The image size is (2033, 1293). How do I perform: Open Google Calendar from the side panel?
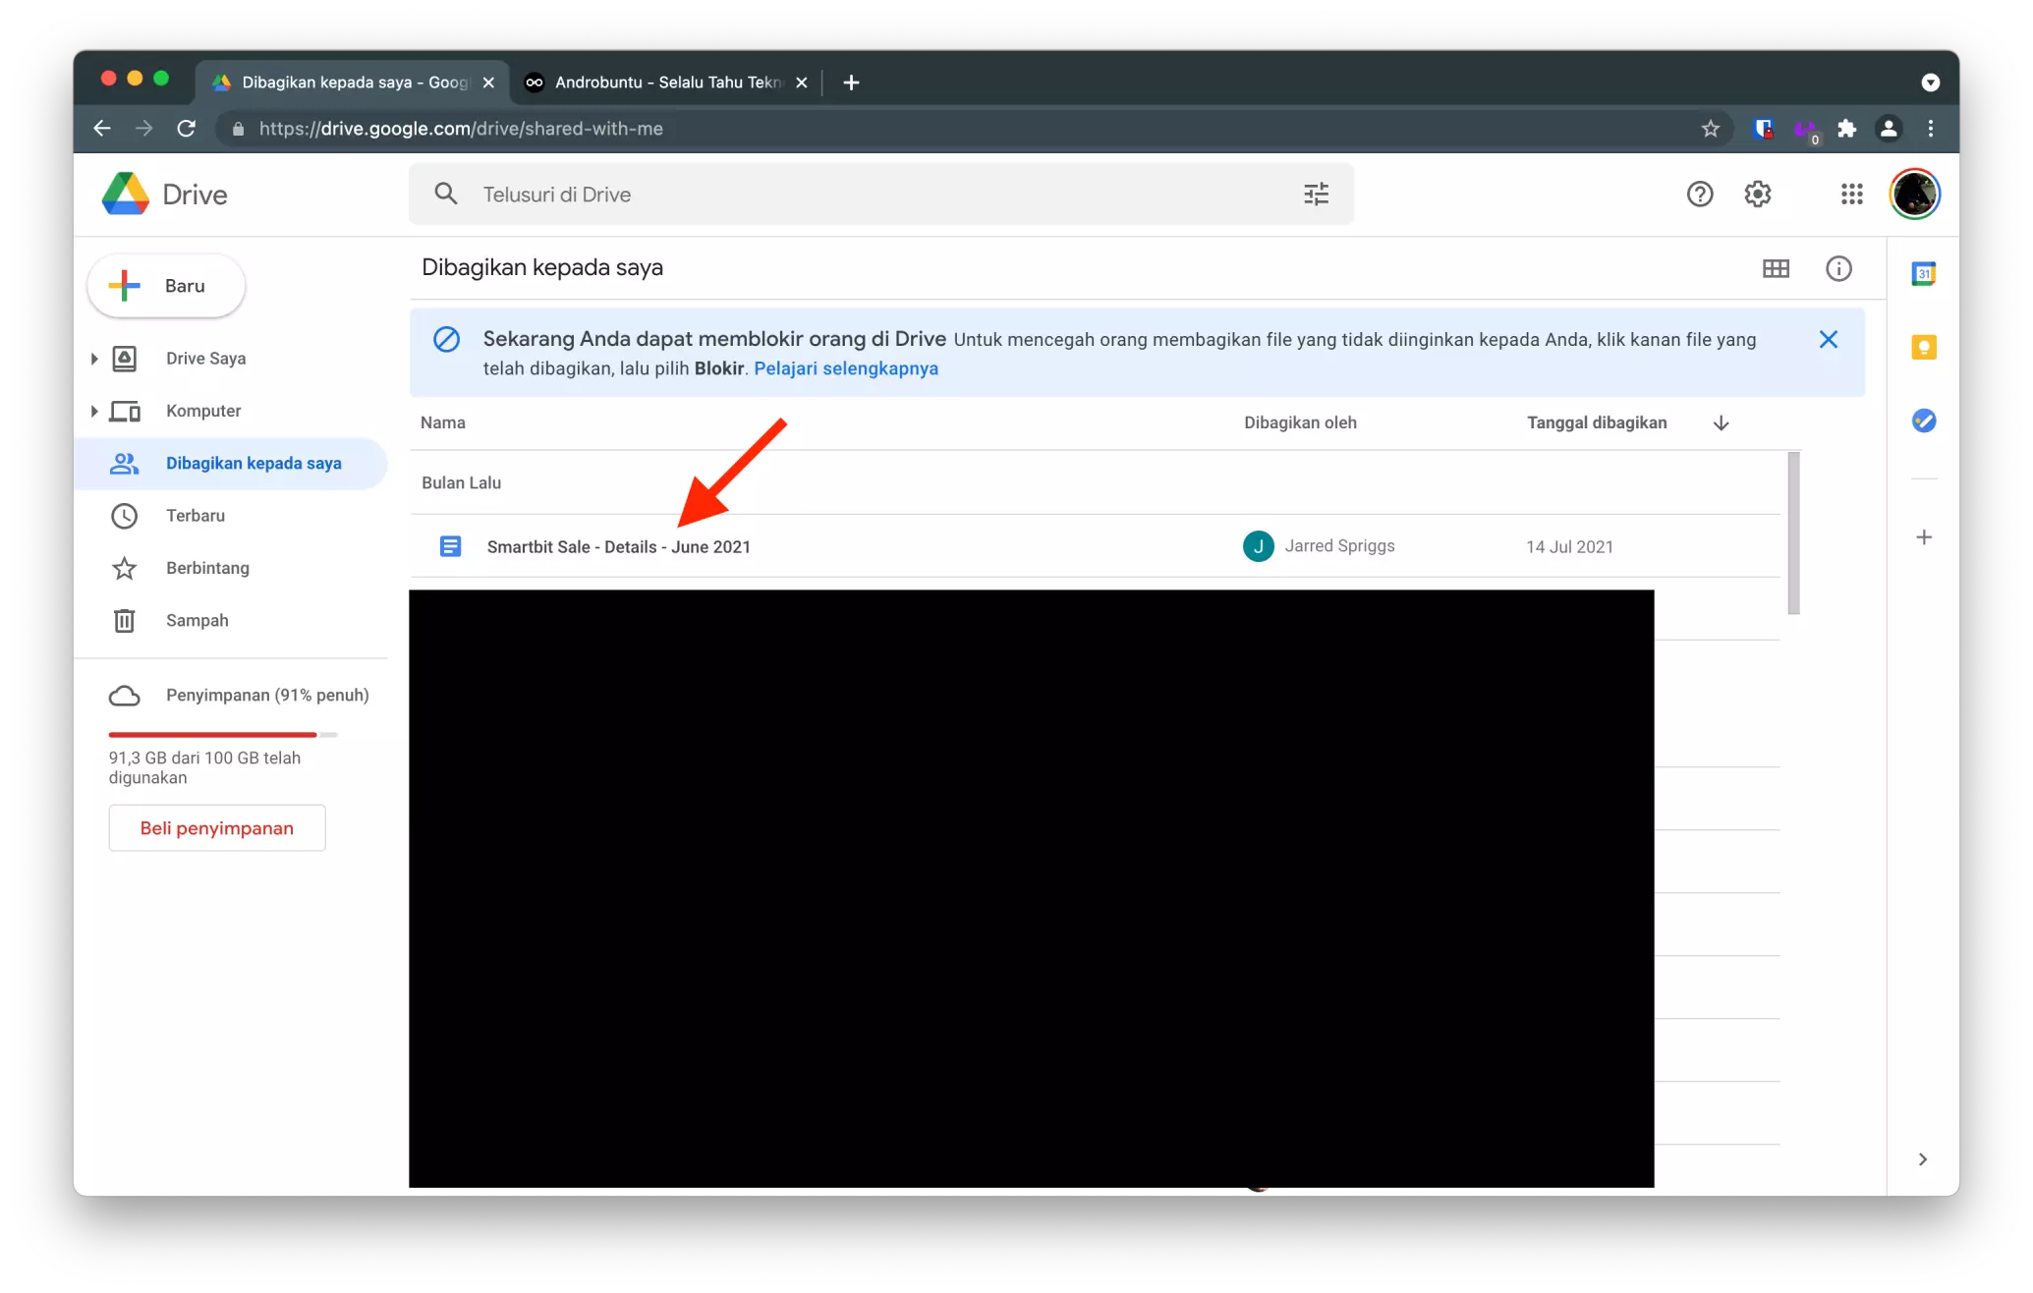(1923, 274)
